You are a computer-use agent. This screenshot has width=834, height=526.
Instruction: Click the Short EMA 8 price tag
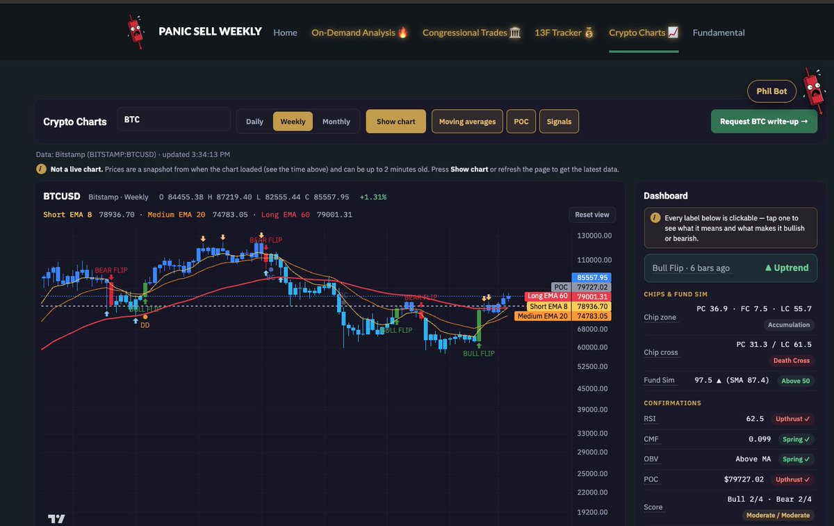pos(569,306)
